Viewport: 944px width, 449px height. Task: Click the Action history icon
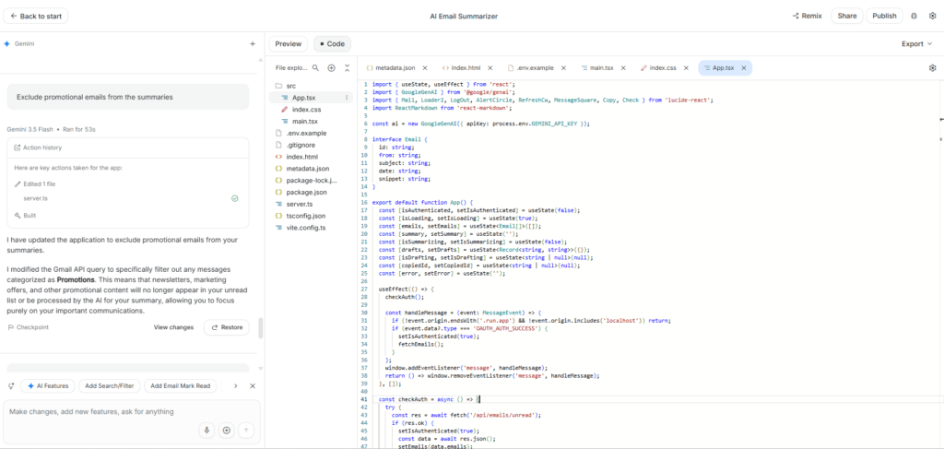18,148
